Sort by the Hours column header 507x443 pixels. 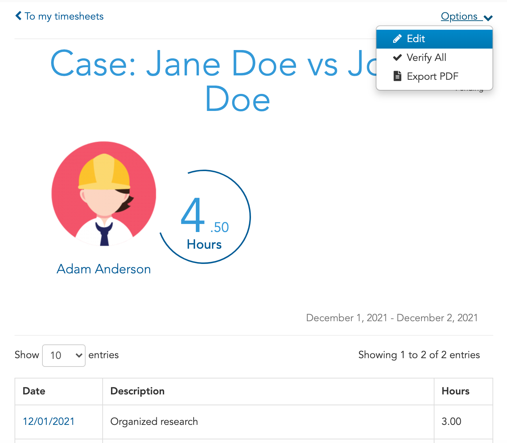[463, 391]
